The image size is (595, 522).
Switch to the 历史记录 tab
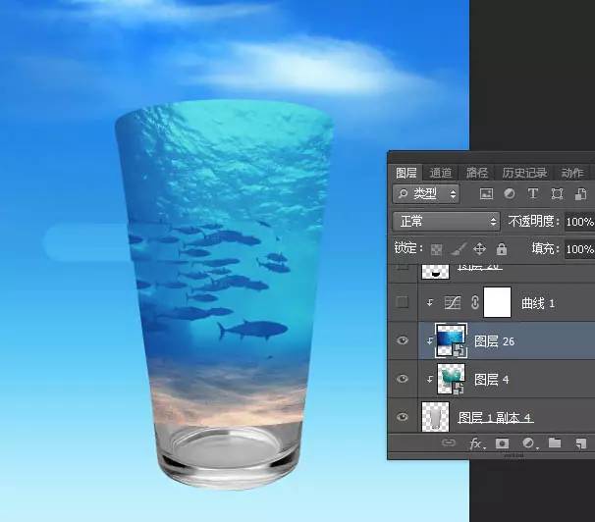click(x=524, y=173)
